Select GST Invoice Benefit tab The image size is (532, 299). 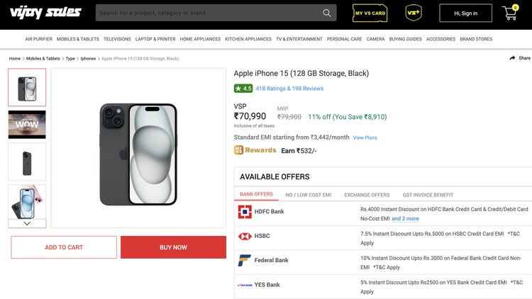point(428,195)
